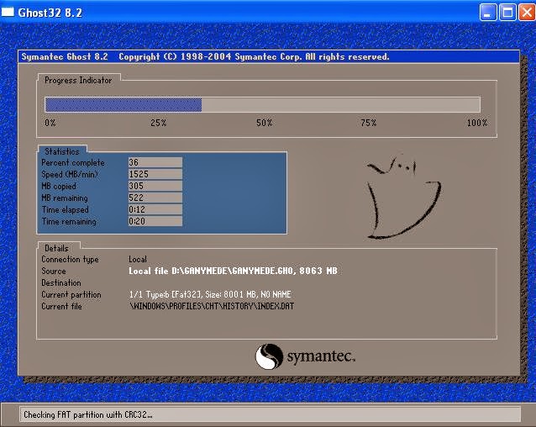Image resolution: width=536 pixels, height=427 pixels.
Task: Click the Destination label
Action: (x=61, y=282)
